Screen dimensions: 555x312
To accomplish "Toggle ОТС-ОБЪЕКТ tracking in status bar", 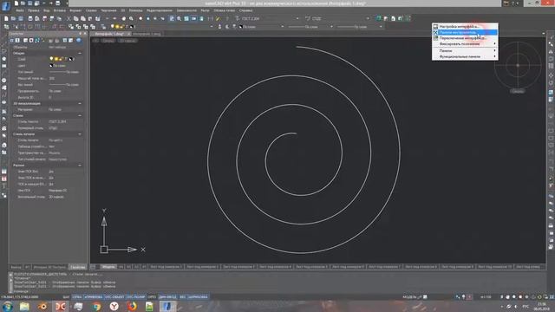I will coord(114,296).
